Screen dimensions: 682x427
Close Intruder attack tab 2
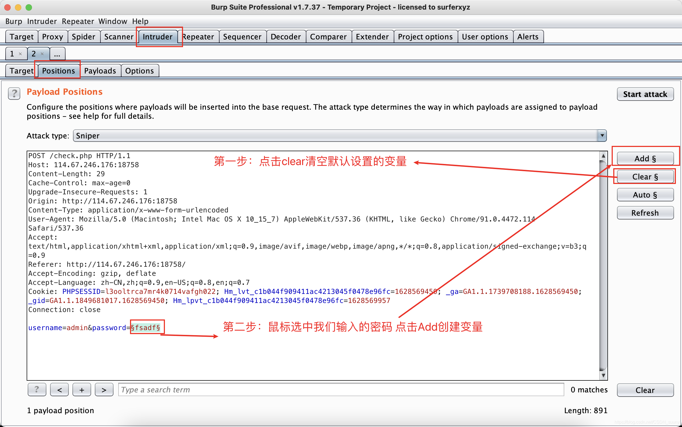[x=42, y=54]
